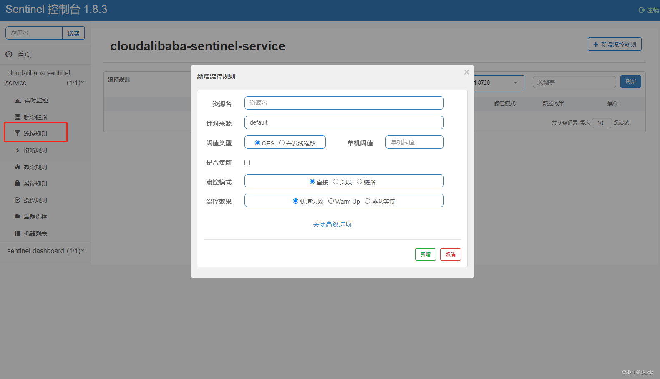Click the lightning bolt icon for 熔断规则
The height and width of the screenshot is (379, 660).
coord(18,150)
